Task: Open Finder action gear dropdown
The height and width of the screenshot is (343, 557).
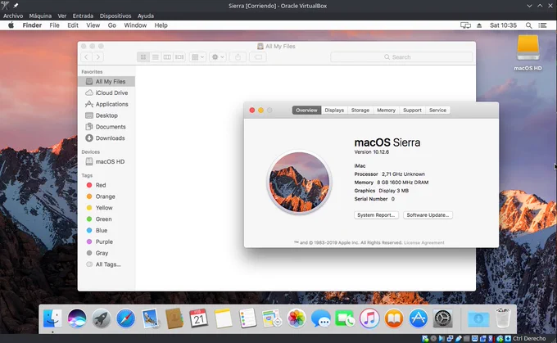Action: coord(218,56)
